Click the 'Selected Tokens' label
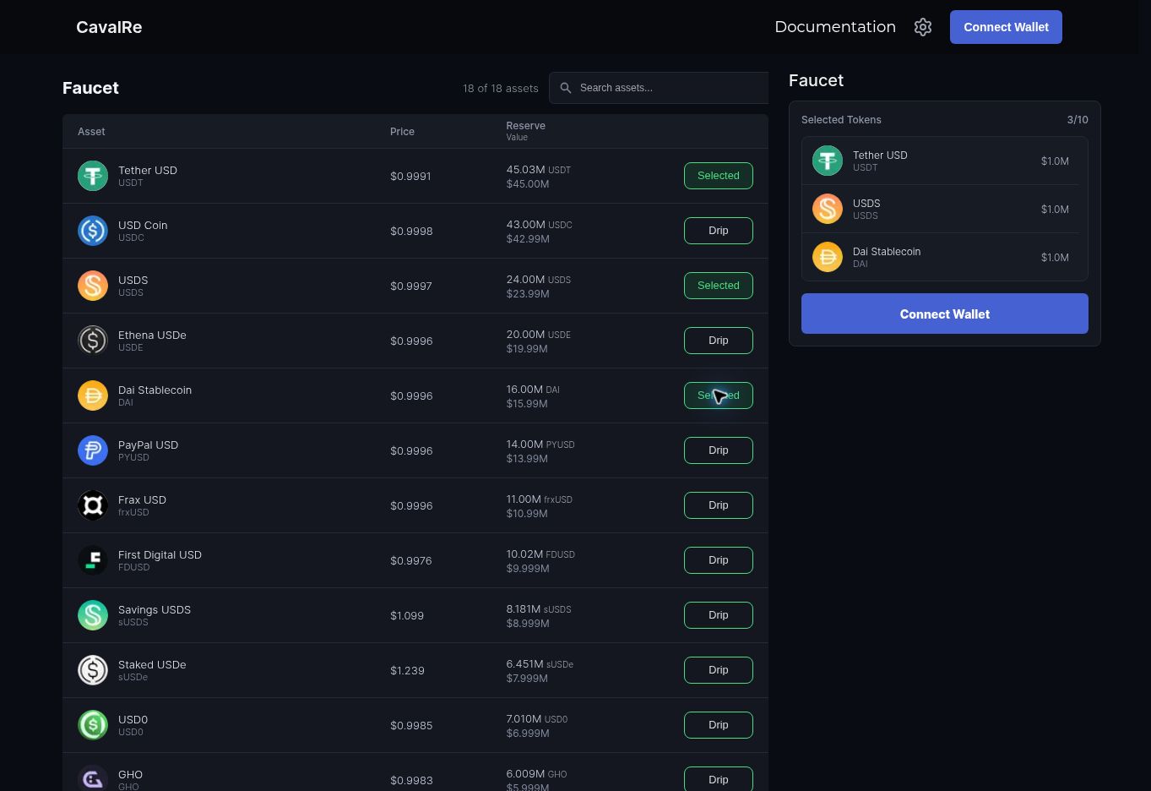Screen dimensions: 1151x791 (841, 120)
